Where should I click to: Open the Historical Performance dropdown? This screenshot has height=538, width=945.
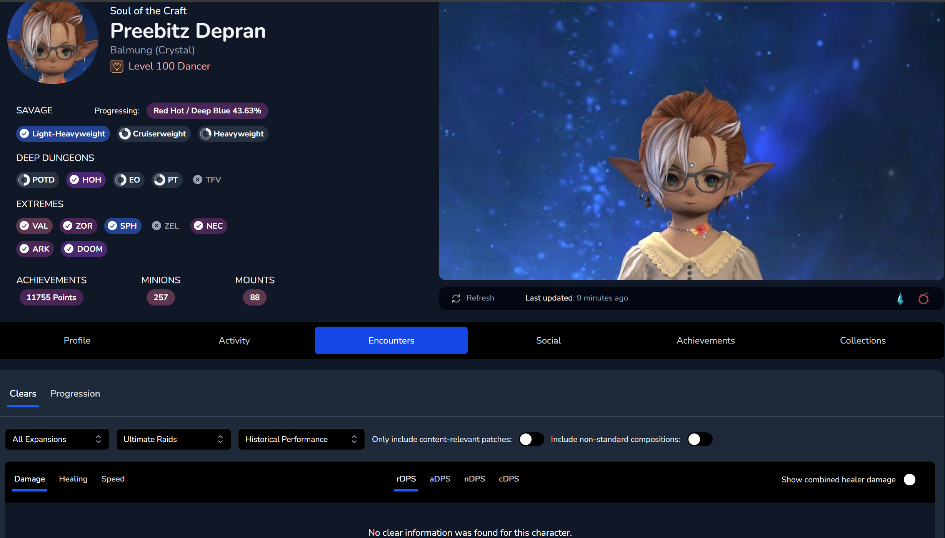[x=301, y=439]
